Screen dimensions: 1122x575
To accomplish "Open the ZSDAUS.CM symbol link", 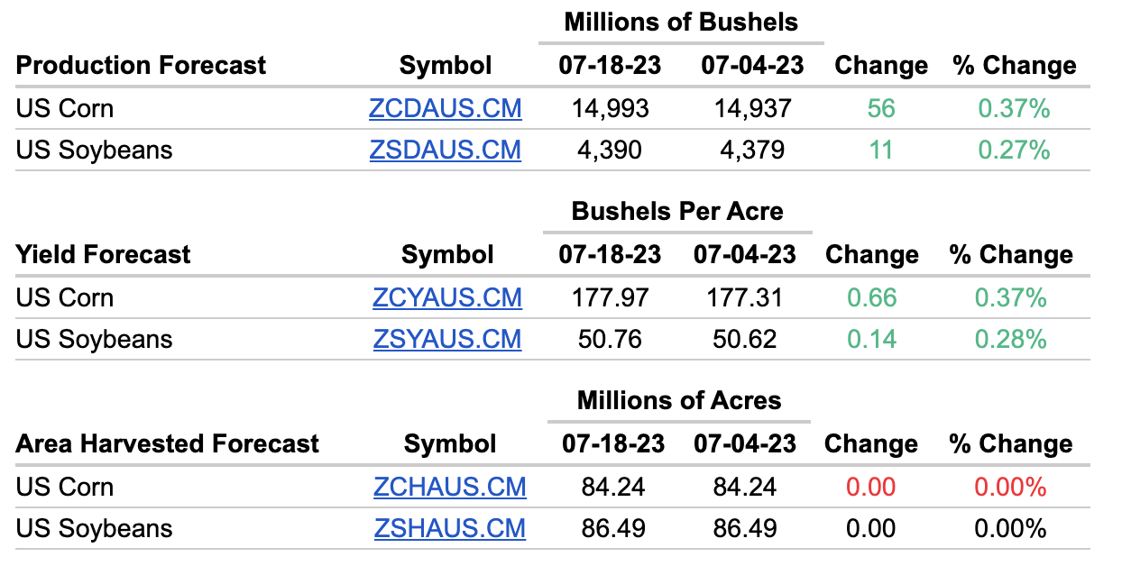I will tap(446, 150).
